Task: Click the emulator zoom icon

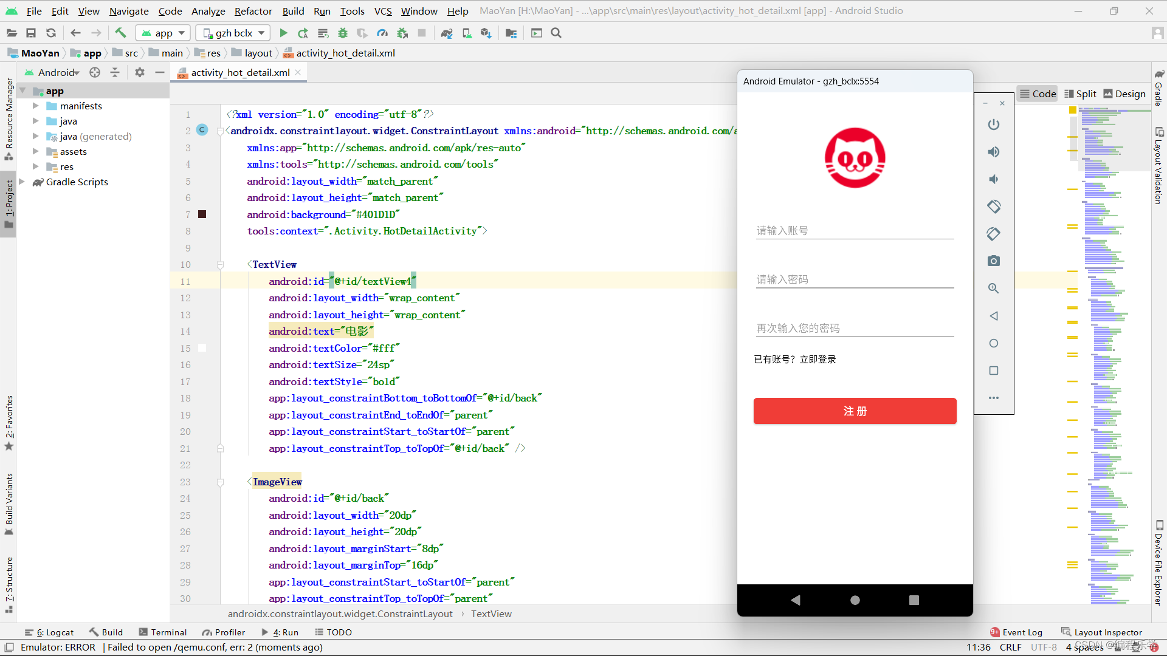Action: coord(994,289)
